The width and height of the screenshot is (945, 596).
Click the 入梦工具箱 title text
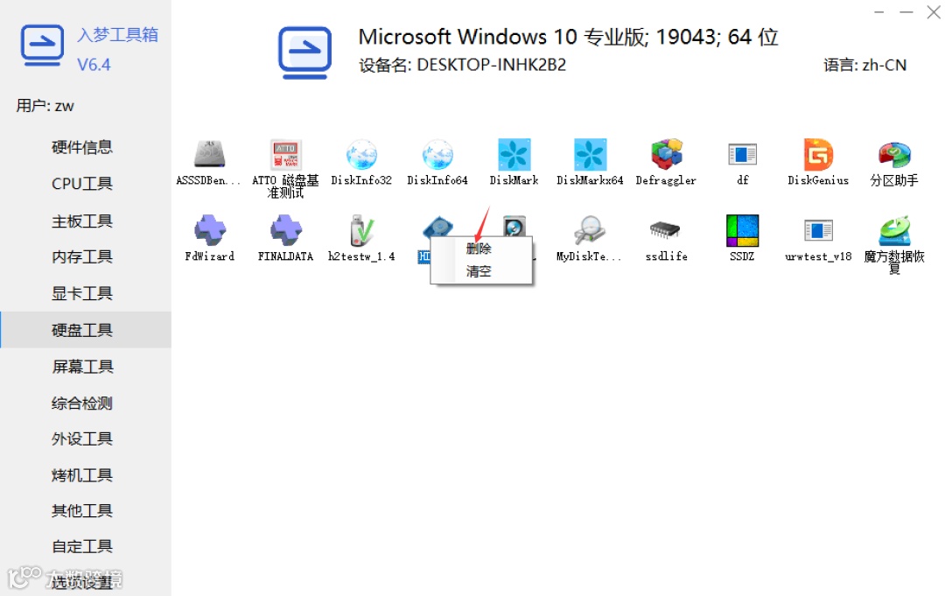[x=117, y=35]
